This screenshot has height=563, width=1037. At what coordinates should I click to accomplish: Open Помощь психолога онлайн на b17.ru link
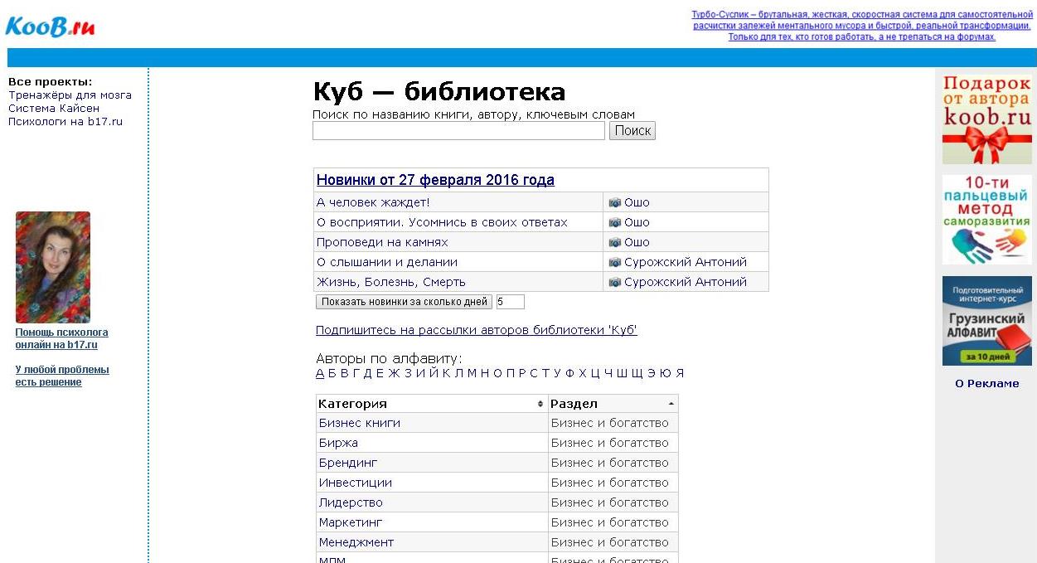pyautogui.click(x=61, y=338)
